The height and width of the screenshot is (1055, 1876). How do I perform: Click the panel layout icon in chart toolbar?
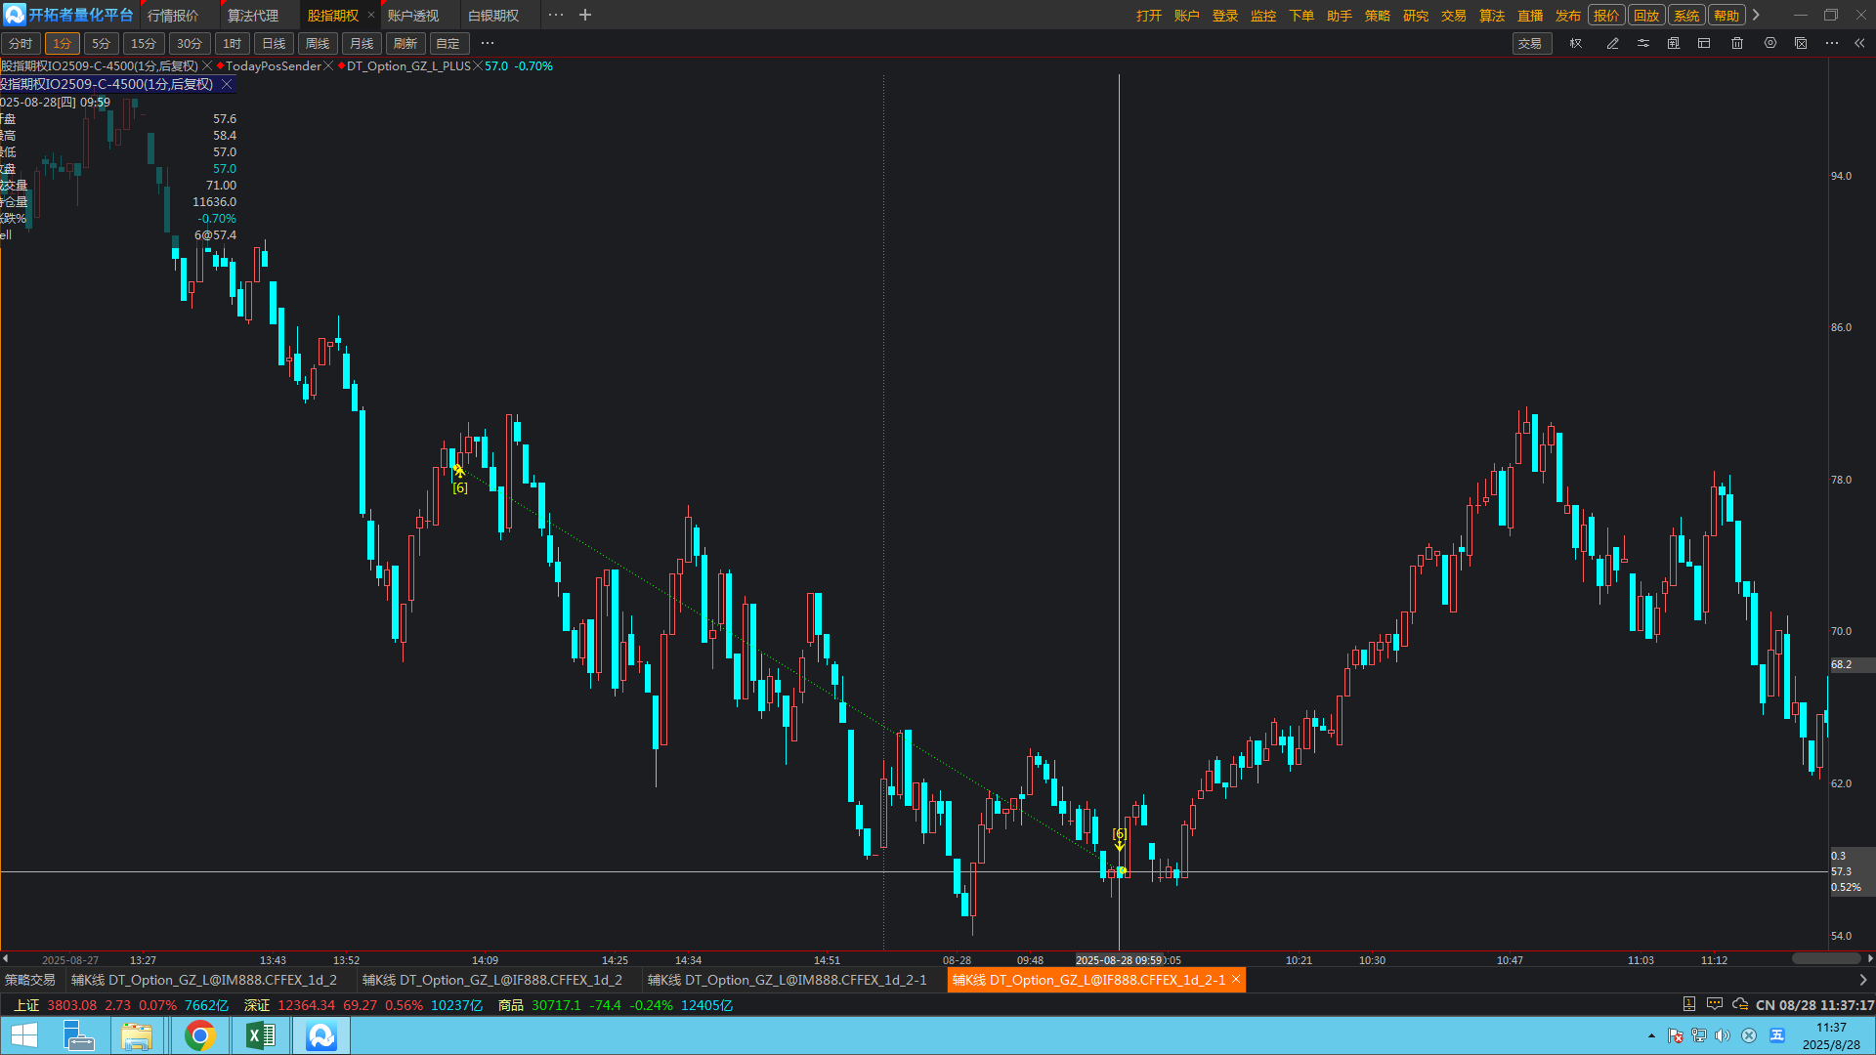[x=1704, y=43]
